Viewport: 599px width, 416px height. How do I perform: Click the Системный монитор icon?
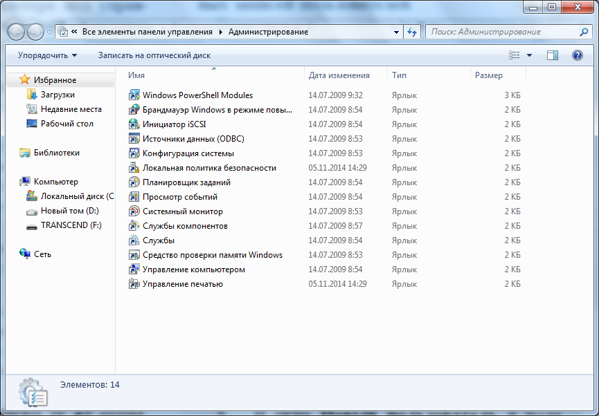click(x=134, y=211)
